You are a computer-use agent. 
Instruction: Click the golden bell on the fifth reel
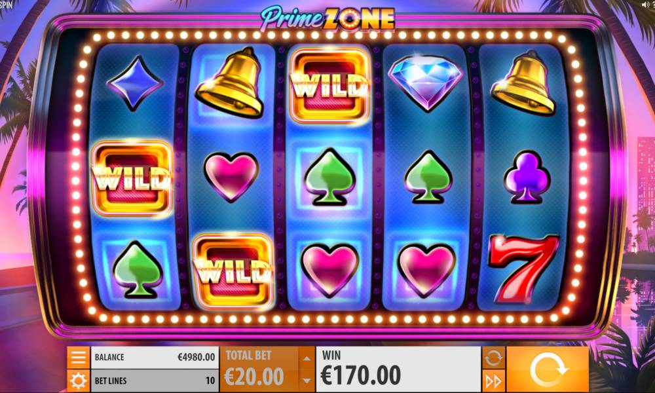click(523, 83)
